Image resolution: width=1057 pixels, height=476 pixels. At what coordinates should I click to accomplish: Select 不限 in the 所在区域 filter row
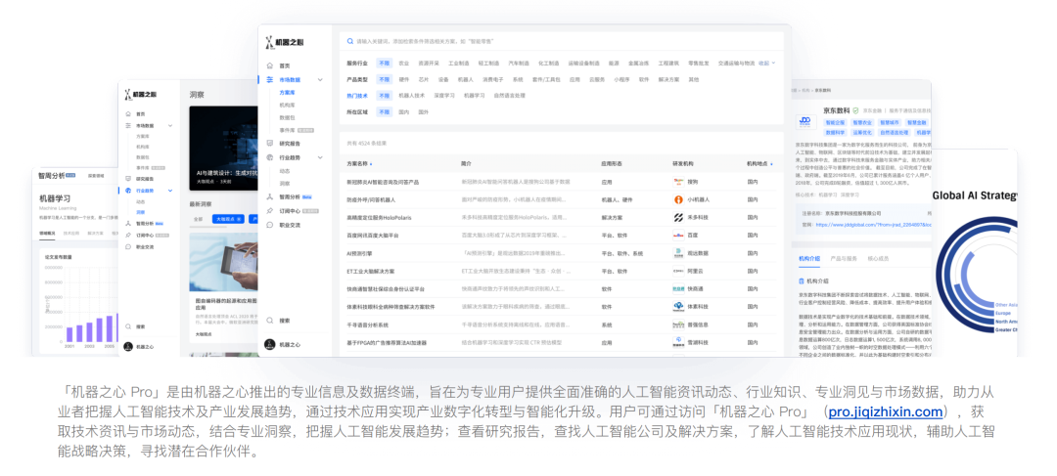point(384,111)
